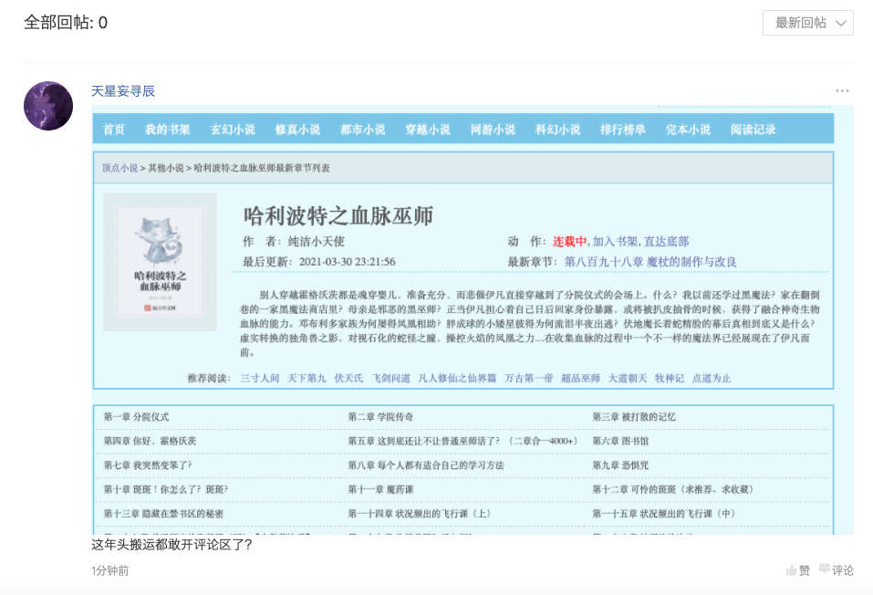Viewport: 873px width, 595px height.
Task: Click the 1分钟前 timestamp
Action: click(x=109, y=570)
